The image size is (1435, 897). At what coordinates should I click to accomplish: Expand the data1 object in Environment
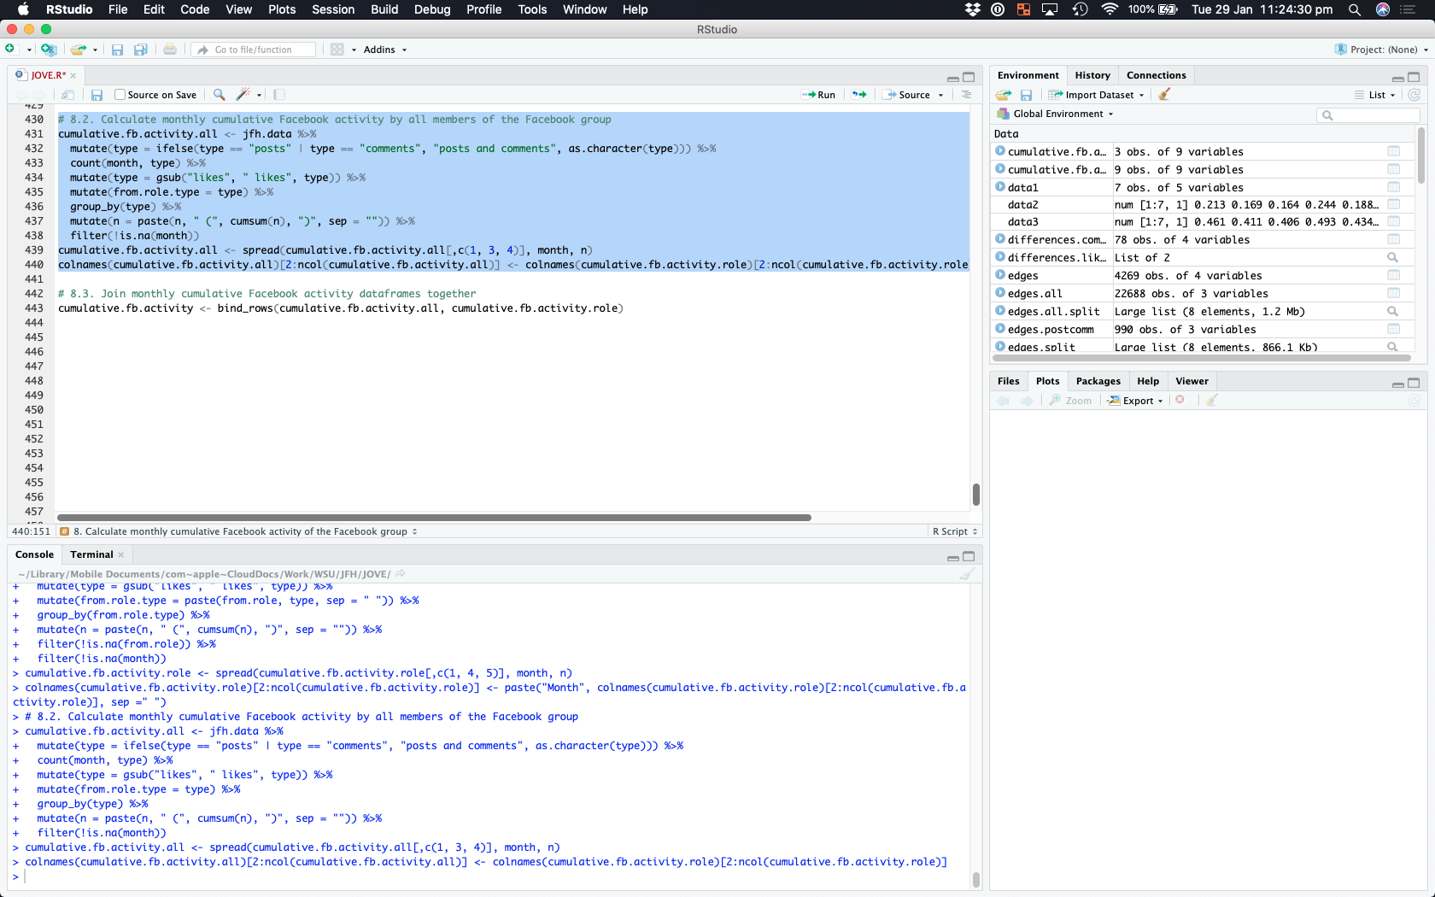(x=1000, y=187)
